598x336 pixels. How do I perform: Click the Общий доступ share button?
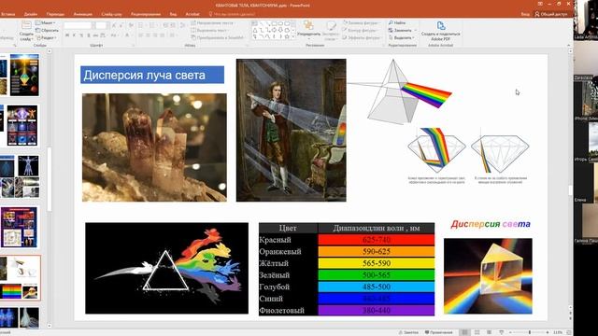pos(551,14)
